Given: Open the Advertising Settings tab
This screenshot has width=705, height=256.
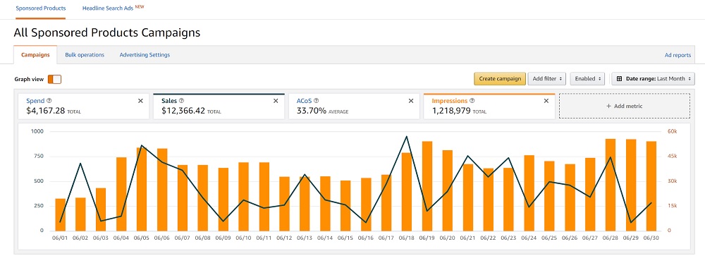Looking at the screenshot, I should click(x=145, y=55).
